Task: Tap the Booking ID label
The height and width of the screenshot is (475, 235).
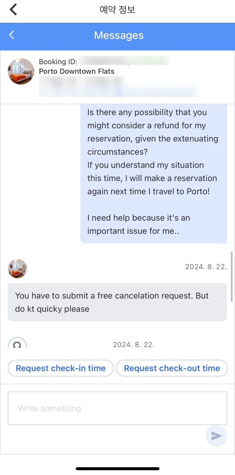Action: point(58,62)
